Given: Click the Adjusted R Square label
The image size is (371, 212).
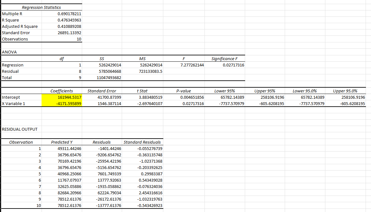Looking at the screenshot, I should [x=19, y=26].
